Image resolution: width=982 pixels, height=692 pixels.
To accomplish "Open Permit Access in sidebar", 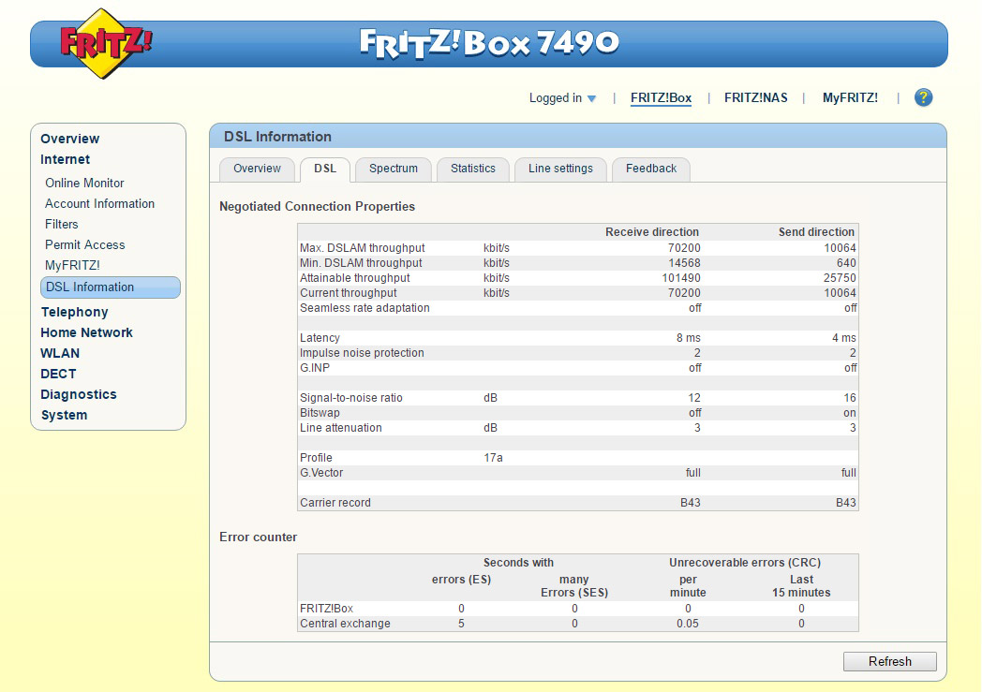I will coord(84,244).
